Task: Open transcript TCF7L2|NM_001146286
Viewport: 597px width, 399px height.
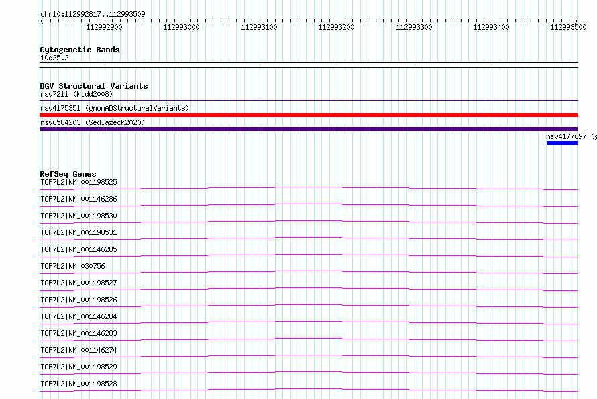Action: click(78, 199)
